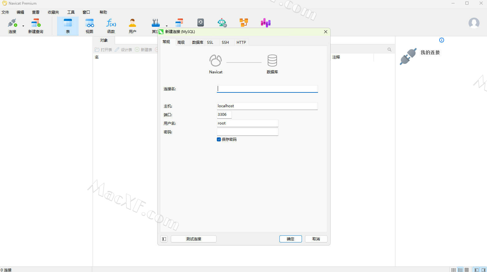This screenshot has width=487, height=272.
Task: Toggle the left navigation pane icon
Action: point(477,270)
